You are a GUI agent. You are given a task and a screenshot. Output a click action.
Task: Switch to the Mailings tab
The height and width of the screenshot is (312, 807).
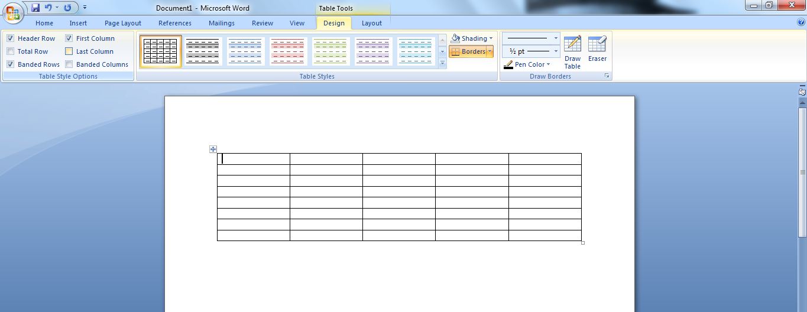pos(222,23)
